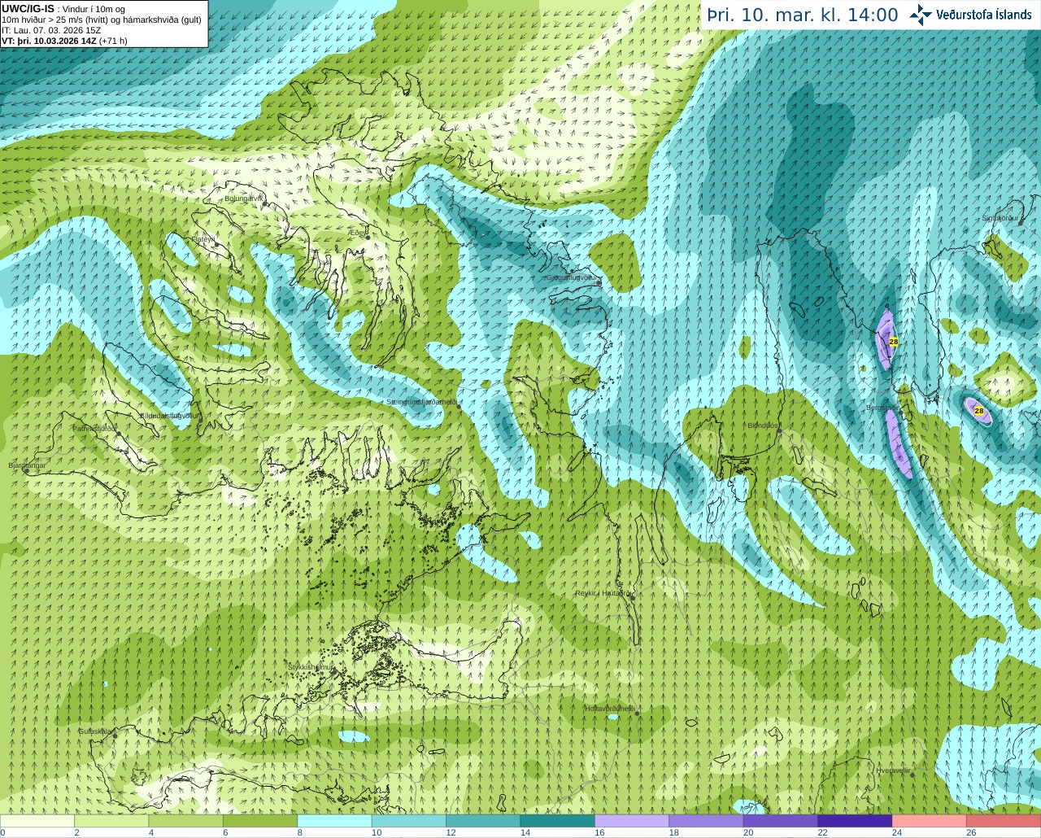Select the 0–2 m/s palest legend swatch
This screenshot has width=1041, height=838.
(x=37, y=821)
